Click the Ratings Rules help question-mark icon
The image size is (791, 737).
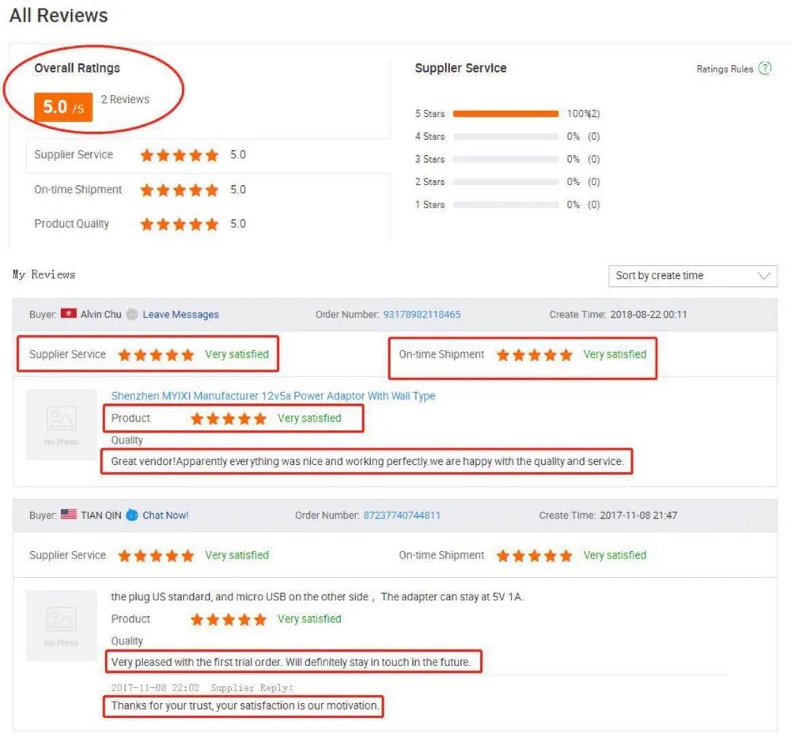pyautogui.click(x=764, y=69)
